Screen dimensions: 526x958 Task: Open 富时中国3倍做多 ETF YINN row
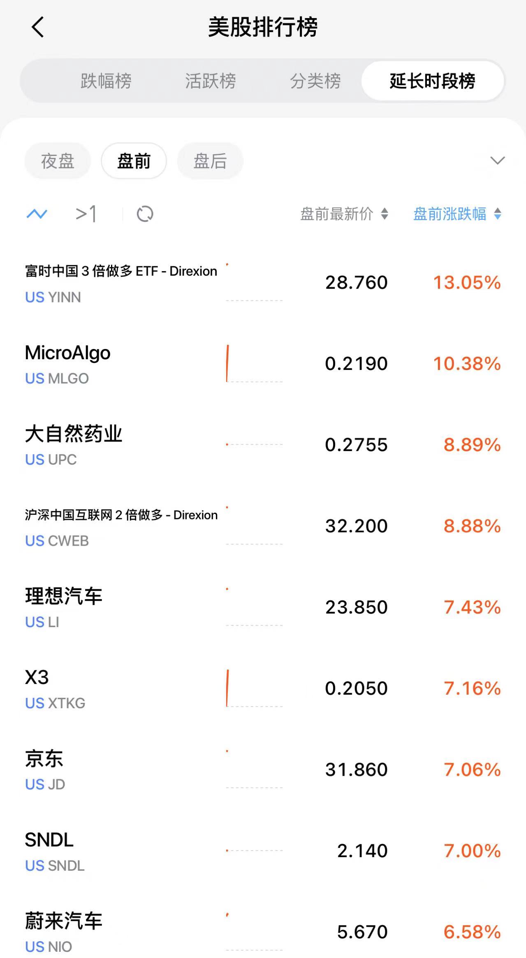coord(263,283)
